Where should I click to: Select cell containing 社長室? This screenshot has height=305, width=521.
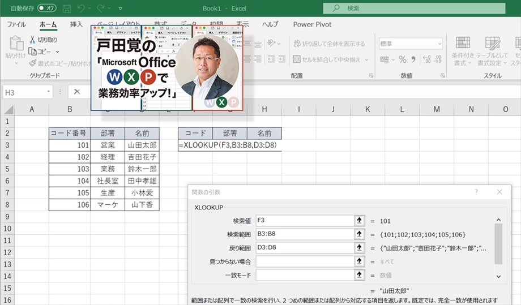point(108,181)
